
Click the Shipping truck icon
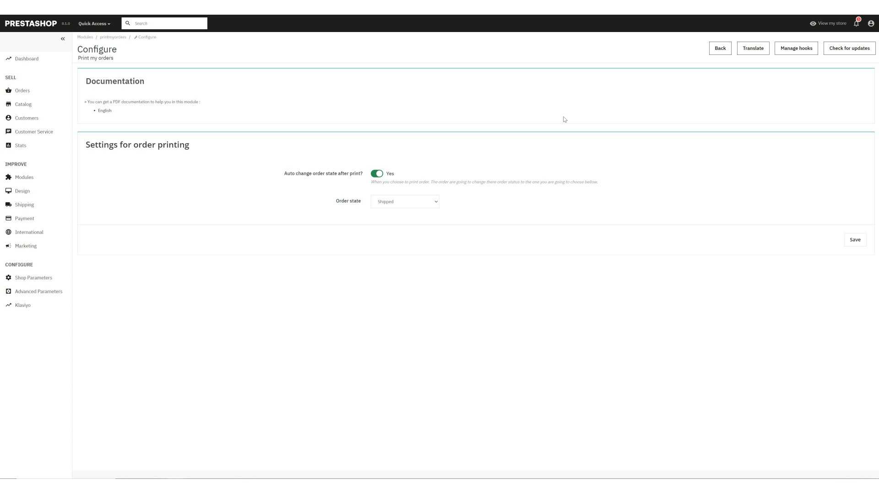point(8,204)
